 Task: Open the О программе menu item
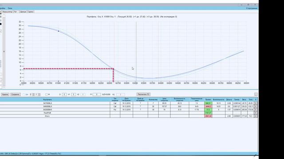pyautogui.click(x=252, y=8)
